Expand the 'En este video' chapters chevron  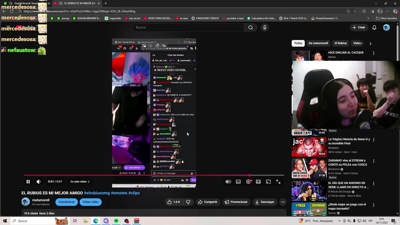pos(89,182)
